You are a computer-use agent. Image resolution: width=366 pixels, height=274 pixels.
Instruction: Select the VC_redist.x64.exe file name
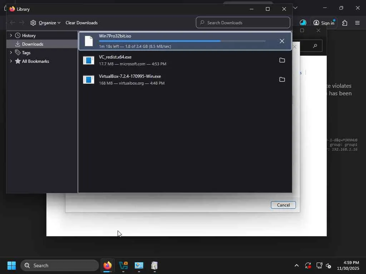[x=115, y=57]
